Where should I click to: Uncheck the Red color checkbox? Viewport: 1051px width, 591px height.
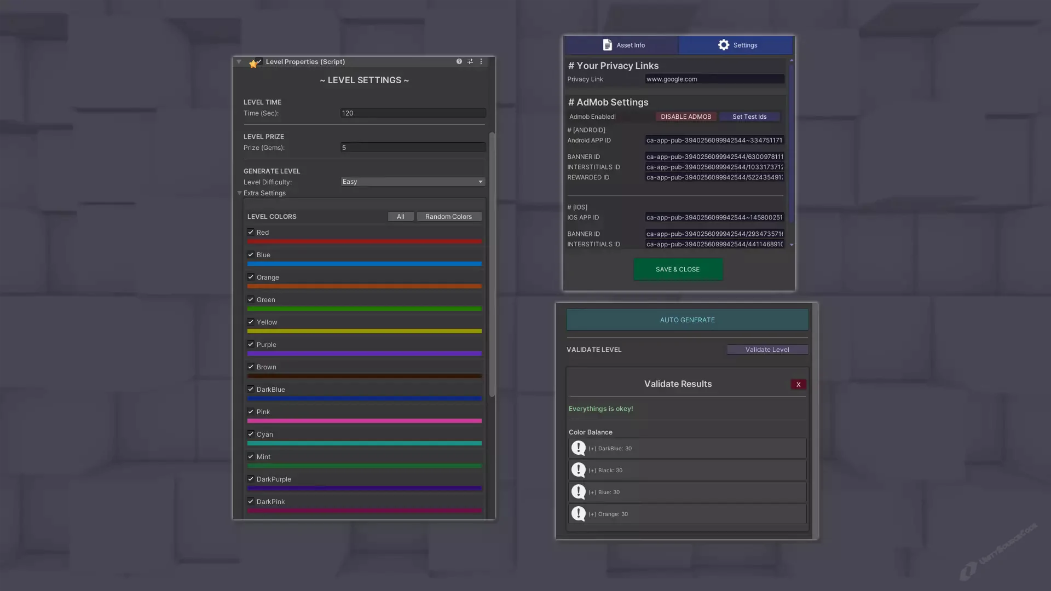(x=251, y=232)
